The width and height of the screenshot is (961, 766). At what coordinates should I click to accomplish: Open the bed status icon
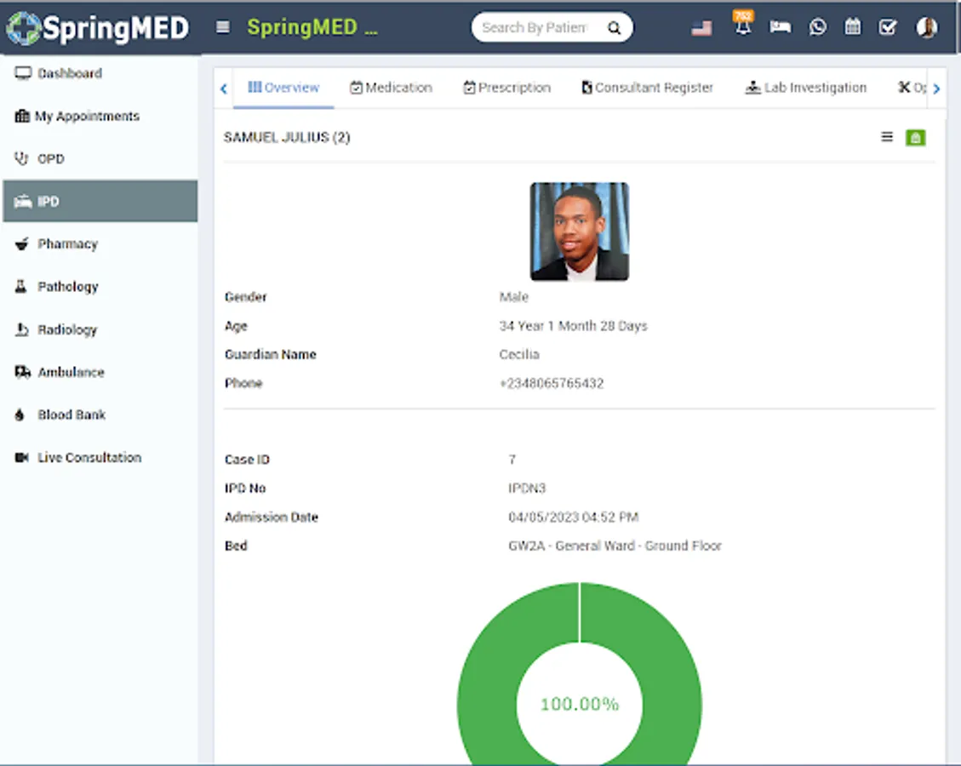(781, 27)
